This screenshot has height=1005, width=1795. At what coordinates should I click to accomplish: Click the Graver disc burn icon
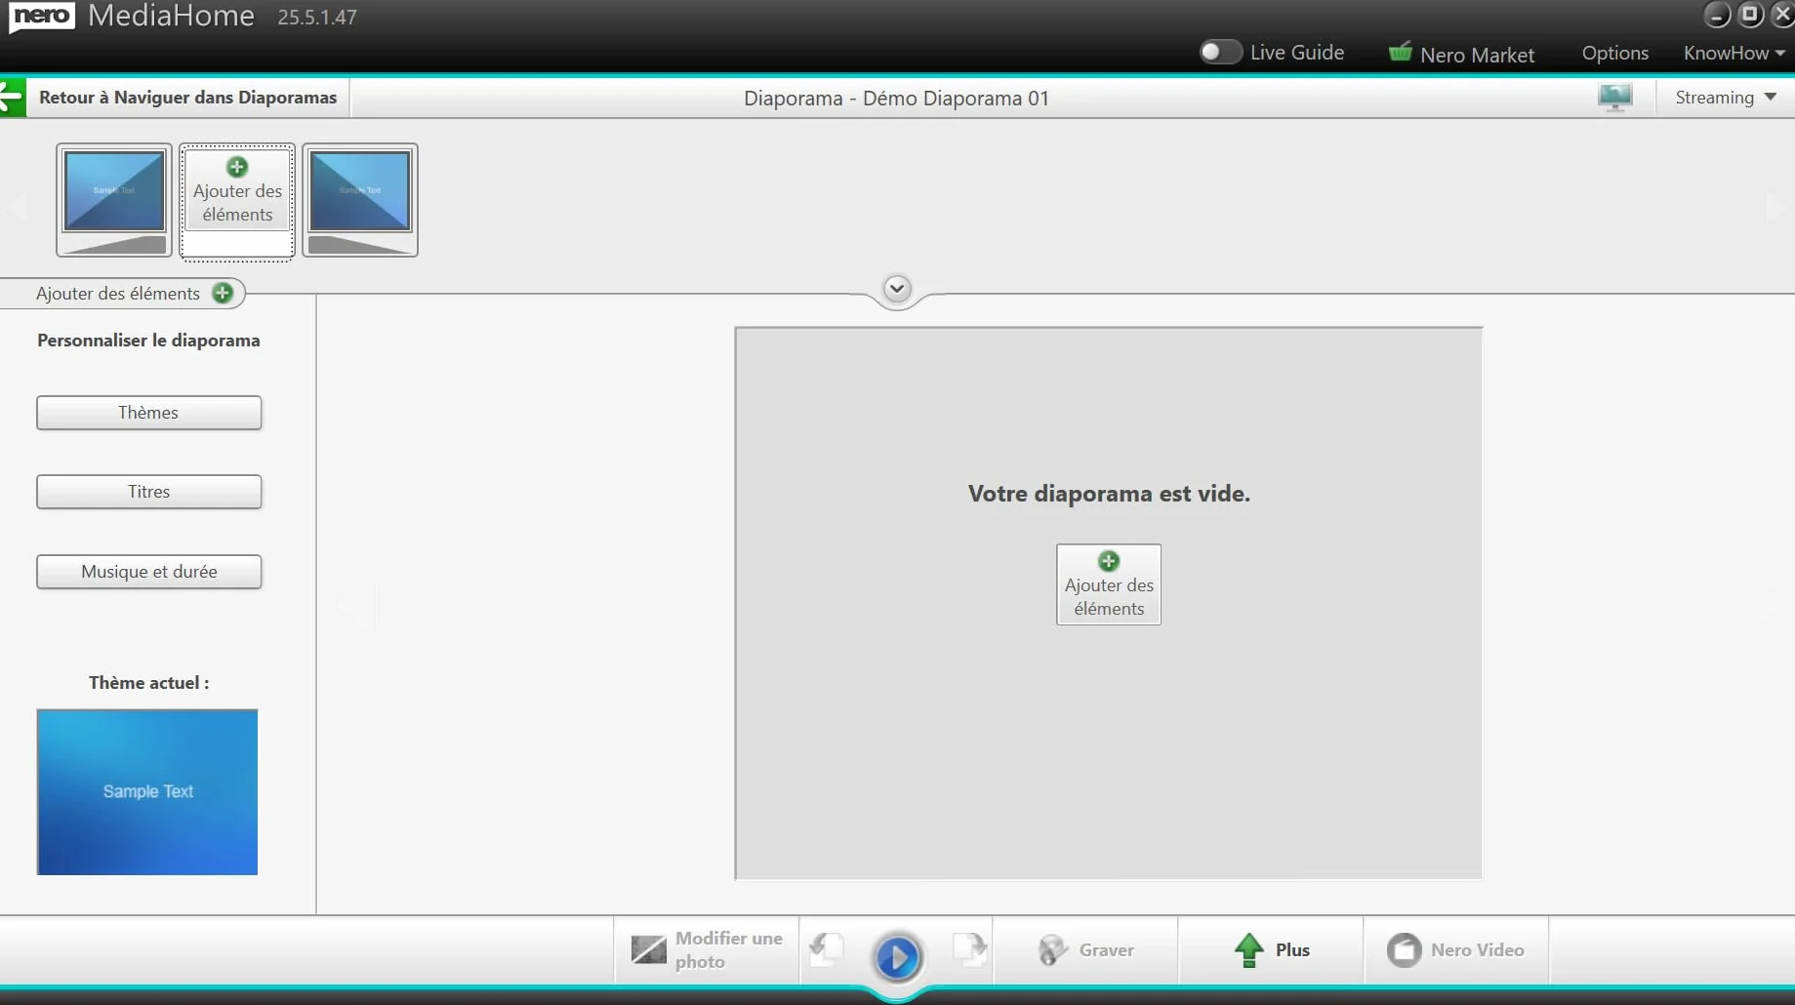[1052, 949]
